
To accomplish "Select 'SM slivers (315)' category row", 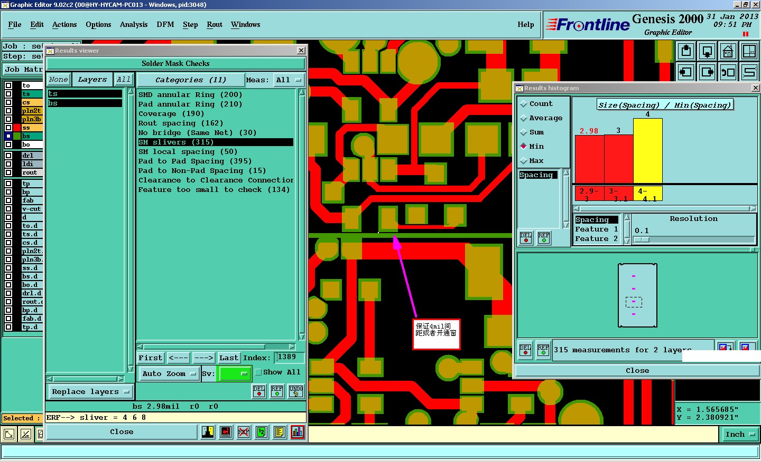I will 215,142.
